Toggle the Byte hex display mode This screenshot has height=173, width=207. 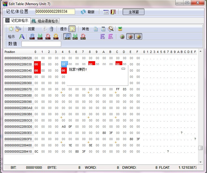(x=67, y=37)
